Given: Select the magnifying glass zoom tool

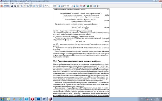Looking at the screenshot, I should point(28,6).
